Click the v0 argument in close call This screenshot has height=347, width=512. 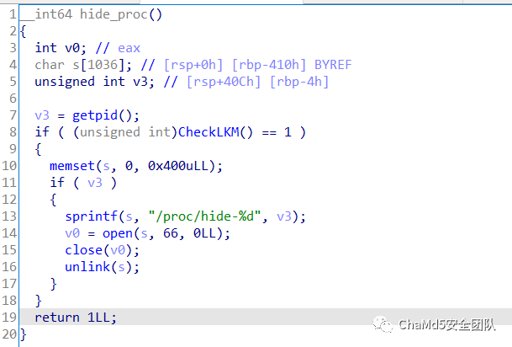point(118,250)
